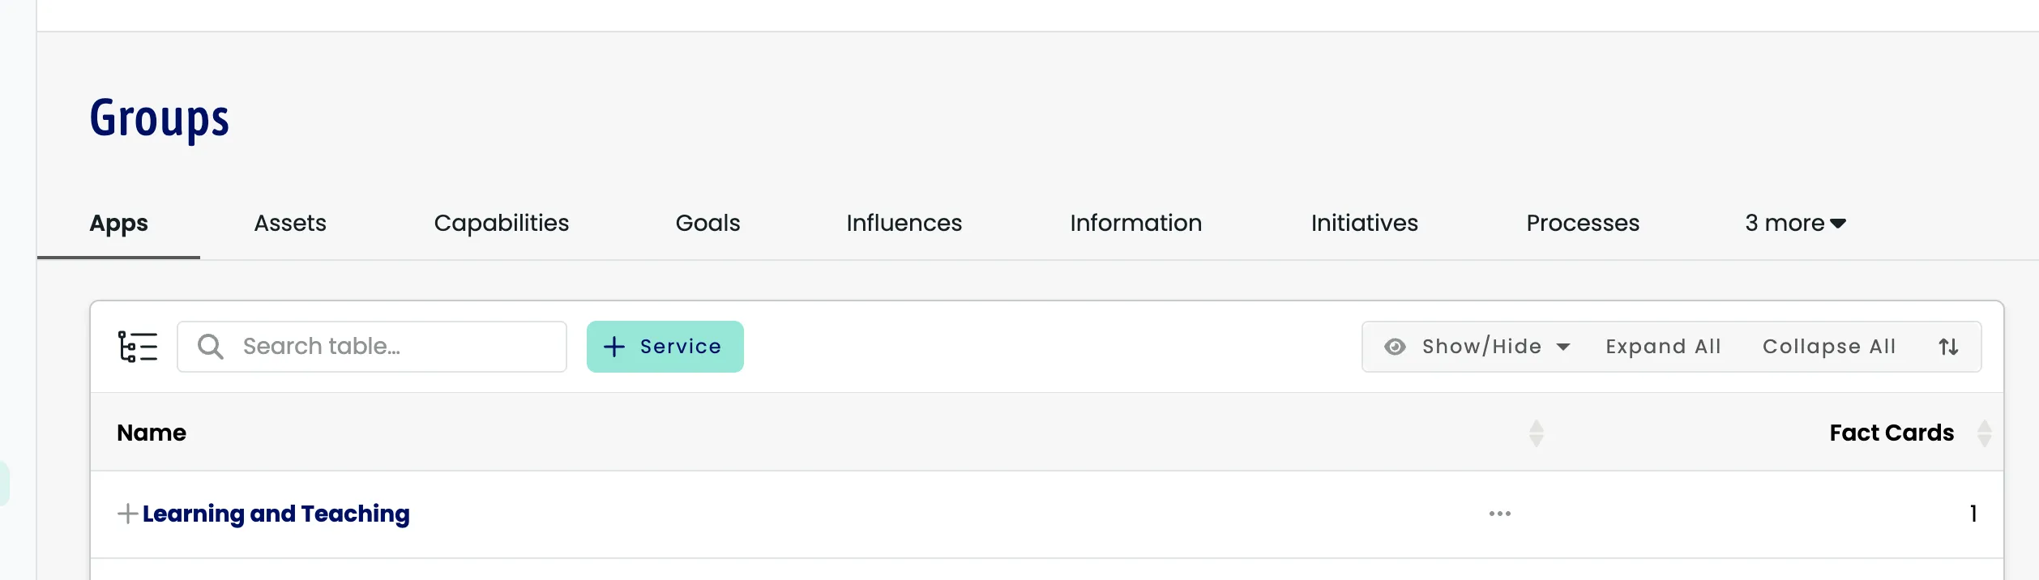Switch to the Assets tab
The image size is (2039, 580).
pos(289,223)
